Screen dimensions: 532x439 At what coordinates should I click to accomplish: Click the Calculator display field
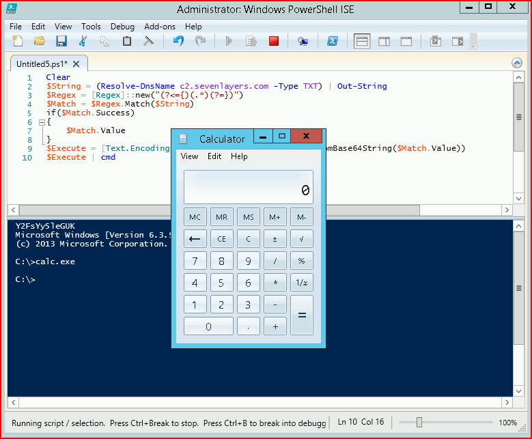(x=249, y=187)
